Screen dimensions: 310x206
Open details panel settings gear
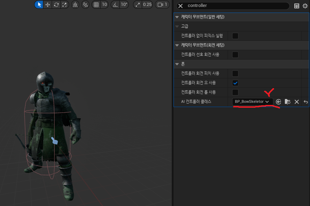click(x=305, y=6)
